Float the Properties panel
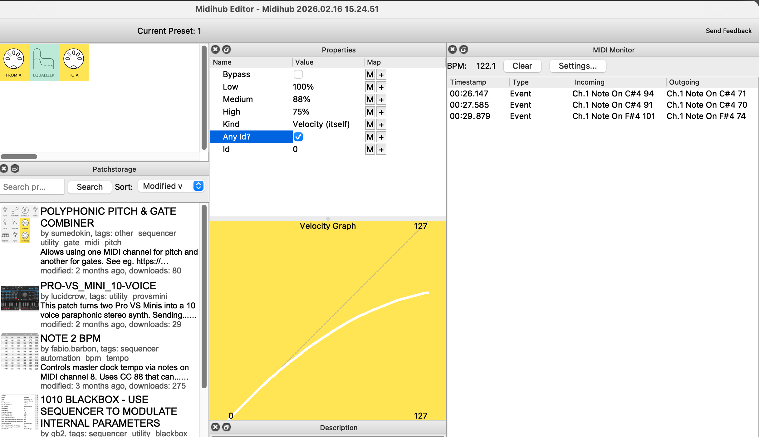Screen dimensions: 759x437 (227, 49)
